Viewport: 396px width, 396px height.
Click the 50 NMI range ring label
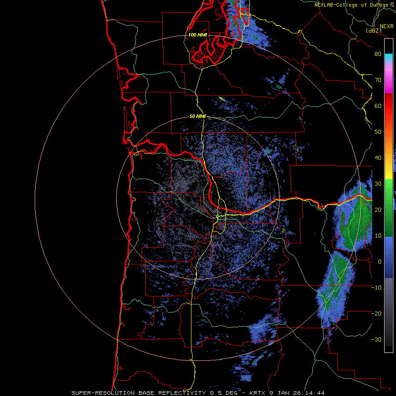tap(198, 116)
